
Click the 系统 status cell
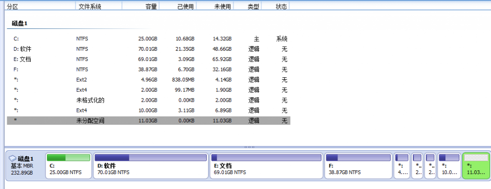pos(282,39)
